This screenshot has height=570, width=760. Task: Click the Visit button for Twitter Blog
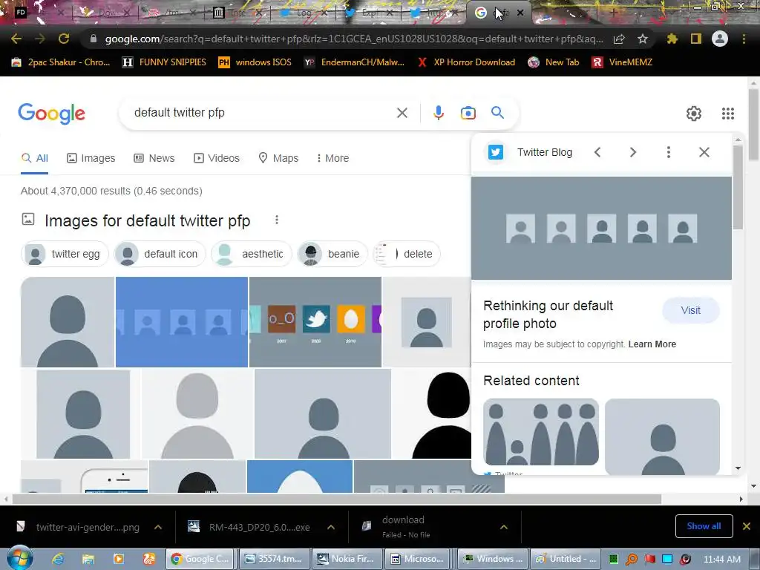pos(691,310)
